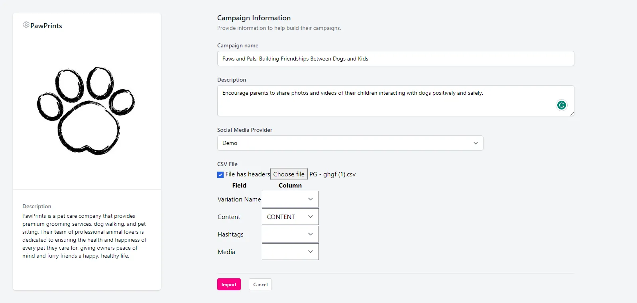
Task: Click the gear icon beside PawPrints
Action: 26,25
